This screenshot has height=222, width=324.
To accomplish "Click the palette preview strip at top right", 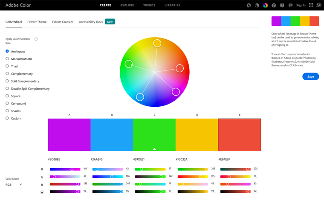I will click(295, 21).
